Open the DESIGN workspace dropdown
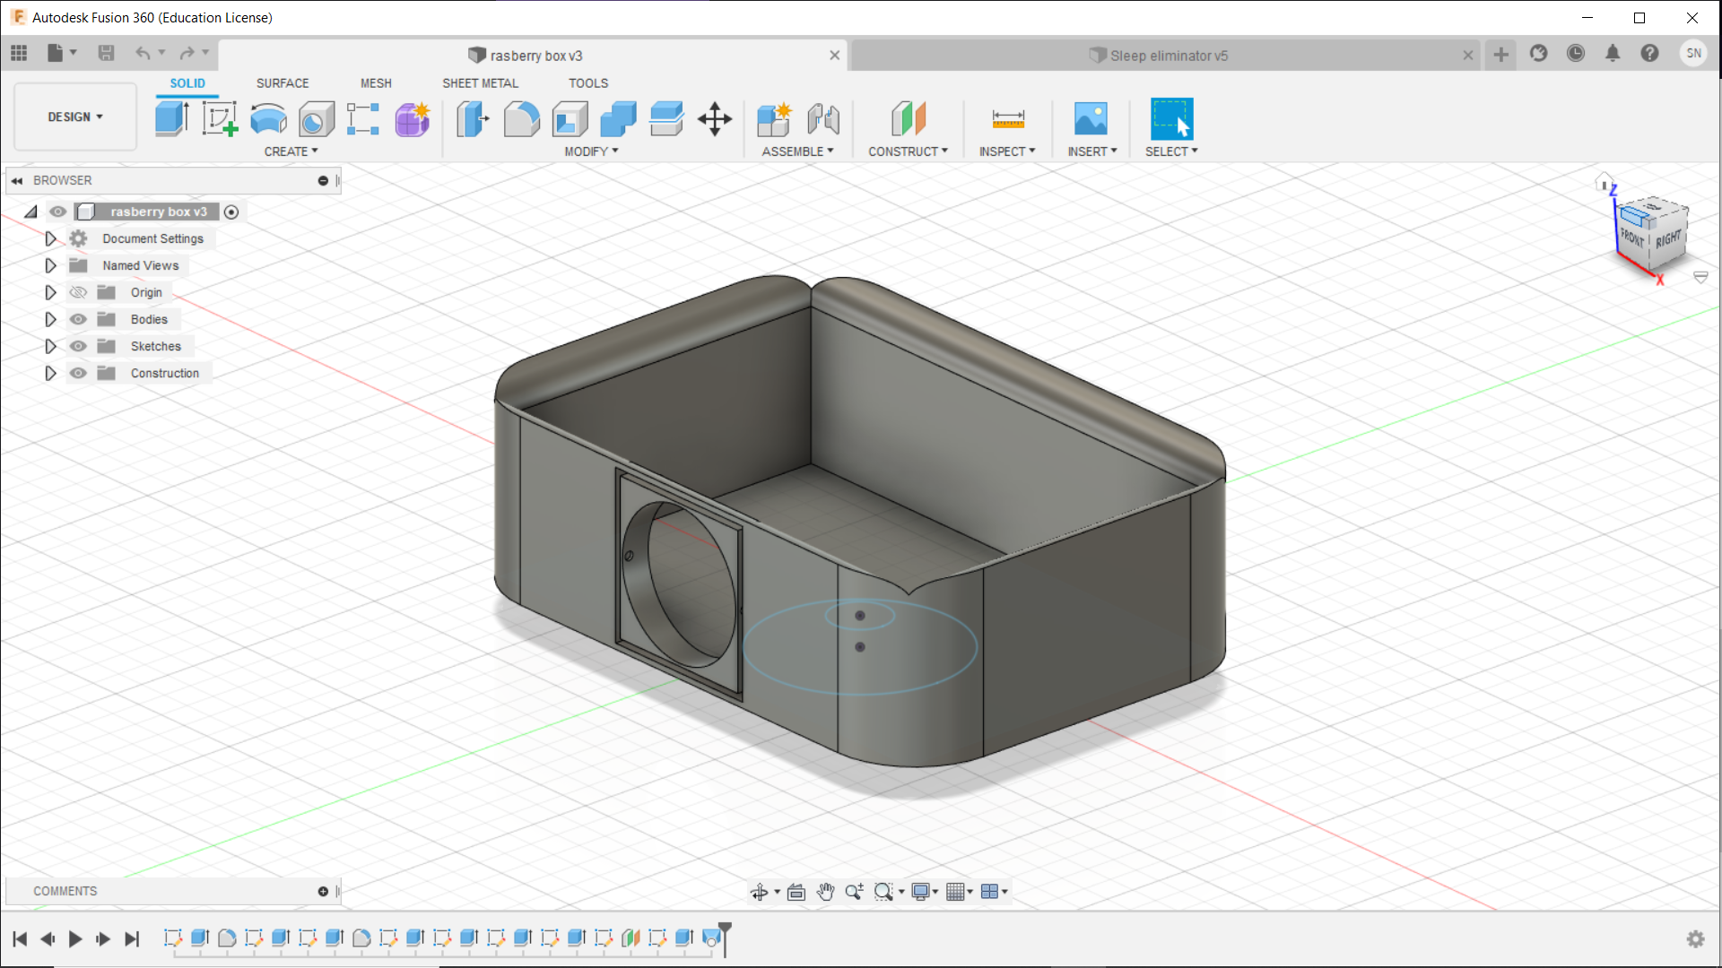 75,117
